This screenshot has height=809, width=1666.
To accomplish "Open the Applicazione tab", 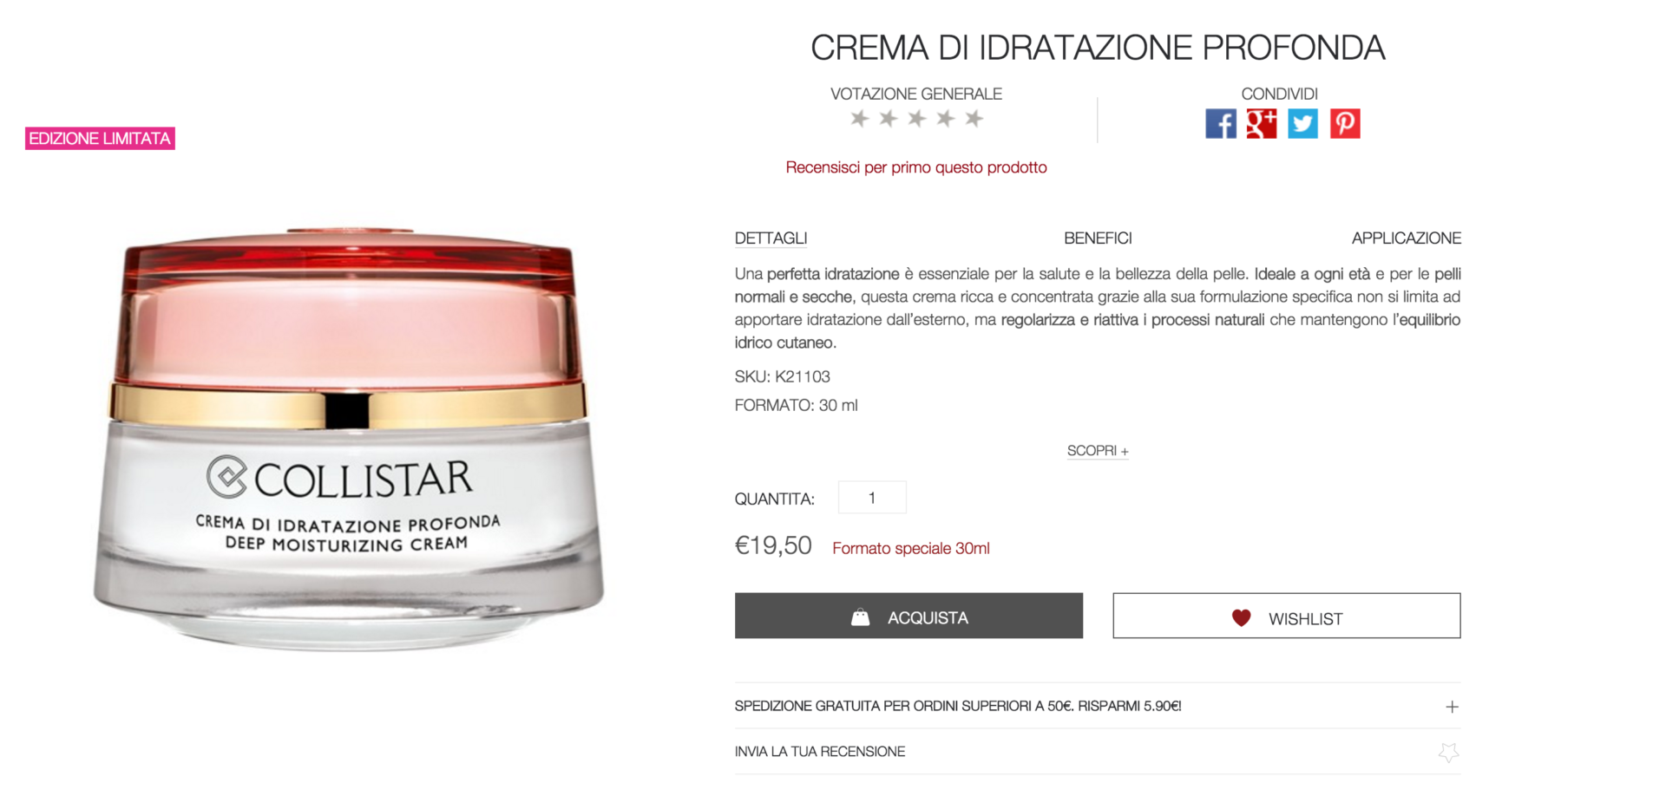I will click(1406, 238).
